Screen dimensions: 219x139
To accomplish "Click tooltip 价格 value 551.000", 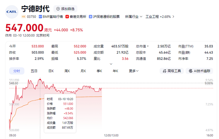I will tap(68, 104).
